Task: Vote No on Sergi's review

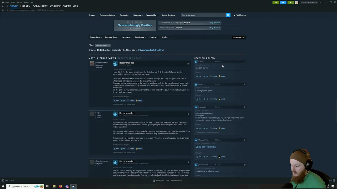Action: pyautogui.click(x=123, y=149)
